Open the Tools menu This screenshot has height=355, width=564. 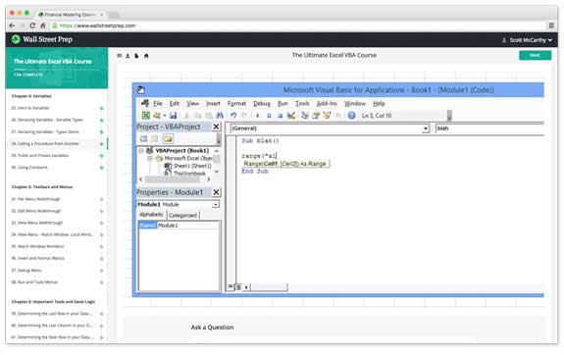click(302, 104)
